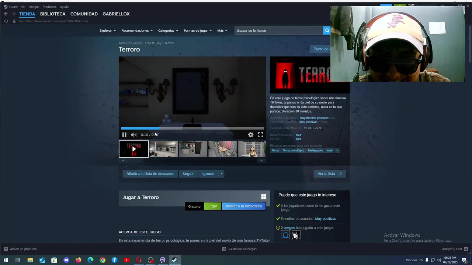Open the GABRIELLOX profile tab
The width and height of the screenshot is (472, 265).
pyautogui.click(x=116, y=14)
